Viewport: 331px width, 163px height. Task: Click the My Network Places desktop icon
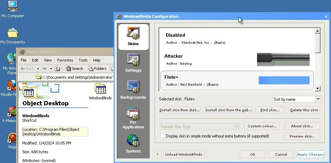(x=12, y=59)
